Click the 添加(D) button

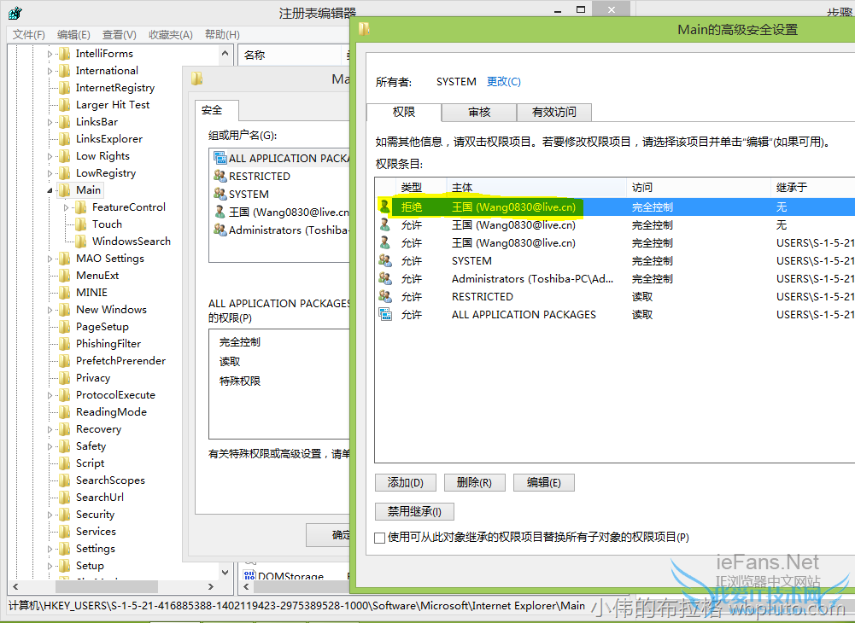(x=406, y=482)
